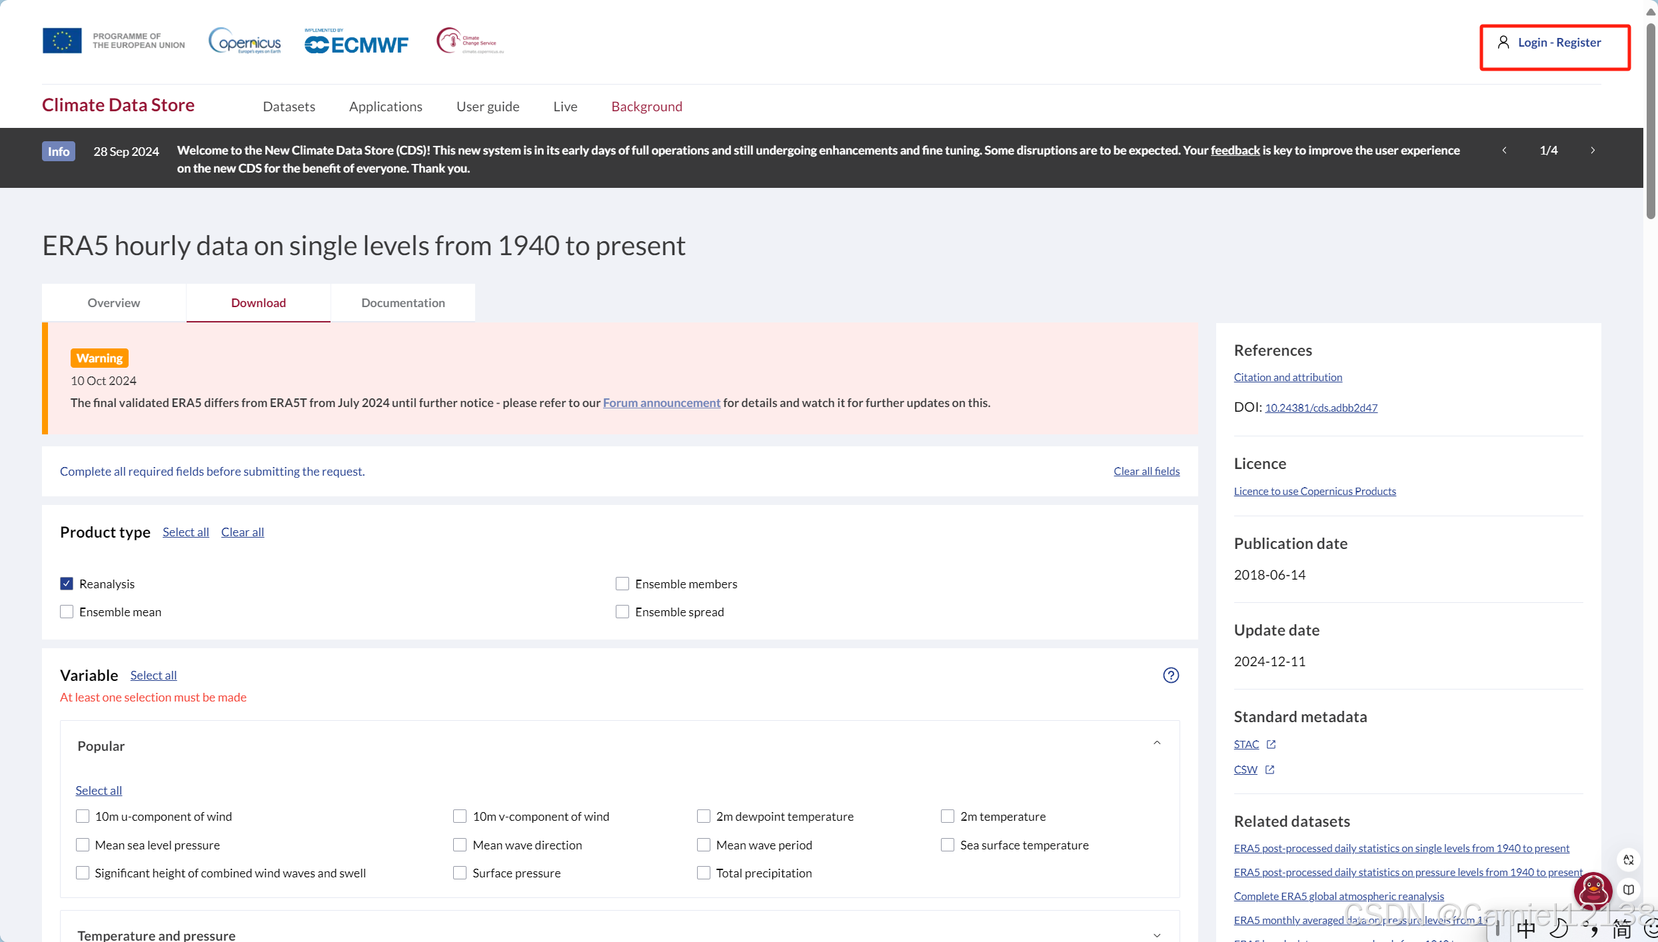This screenshot has height=942, width=1658.
Task: Collapse the Popular variables section
Action: [1157, 743]
